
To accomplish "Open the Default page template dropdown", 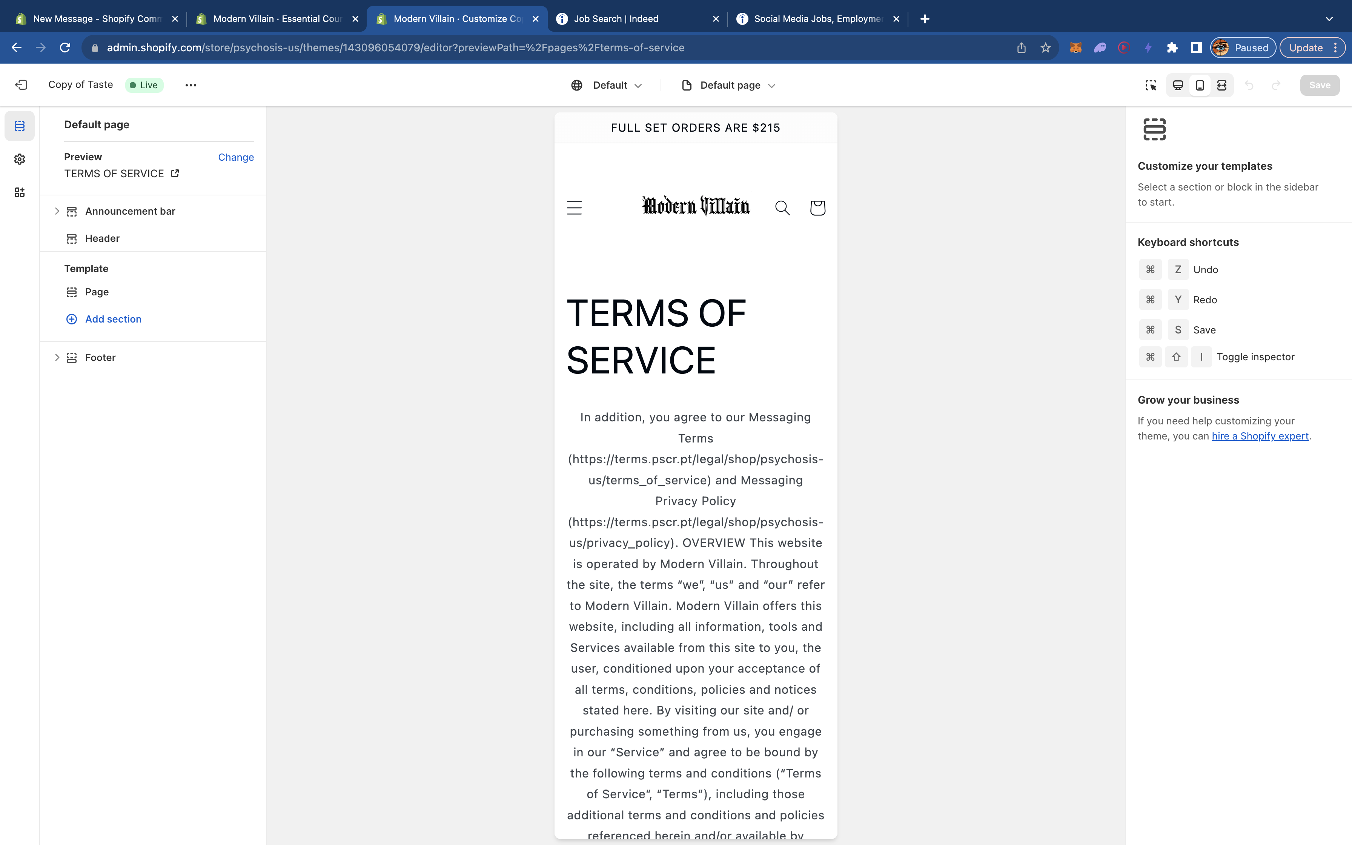I will (x=729, y=85).
